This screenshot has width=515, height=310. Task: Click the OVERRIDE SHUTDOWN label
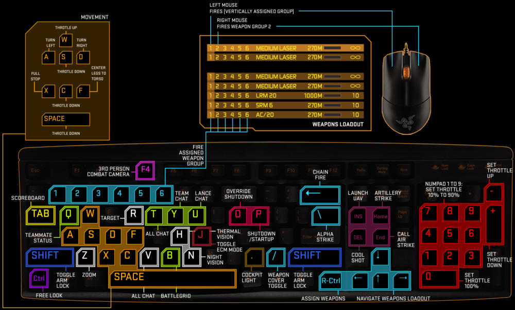pos(238,194)
